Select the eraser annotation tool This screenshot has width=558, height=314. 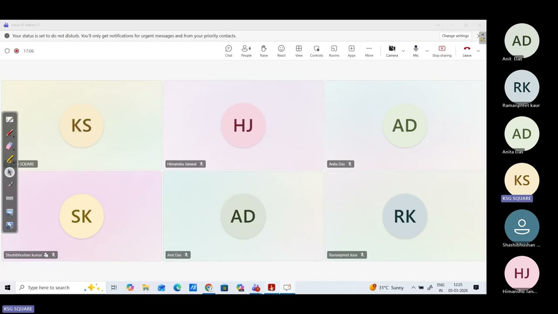10,146
